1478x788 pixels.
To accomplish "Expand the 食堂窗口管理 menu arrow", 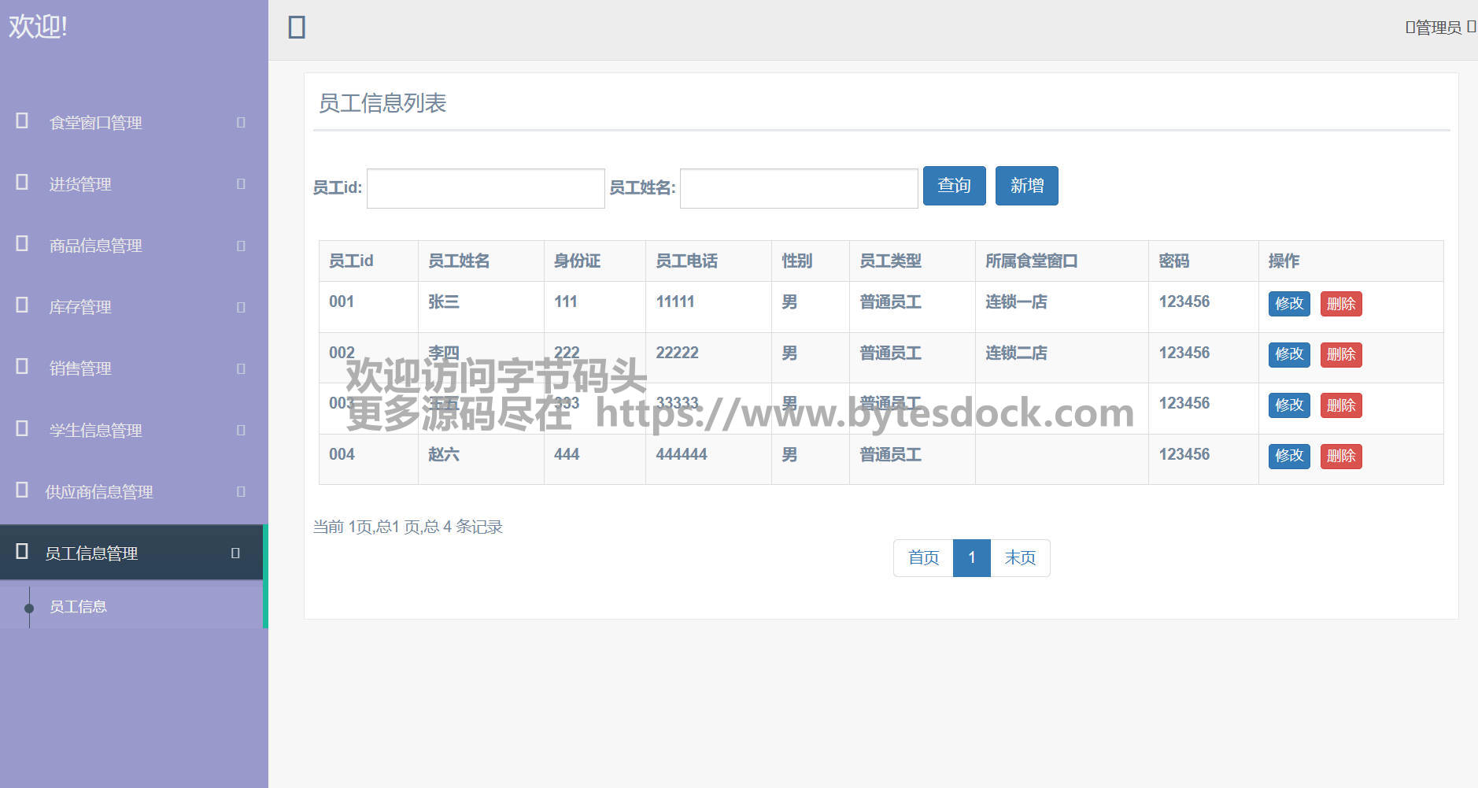I will (x=241, y=122).
